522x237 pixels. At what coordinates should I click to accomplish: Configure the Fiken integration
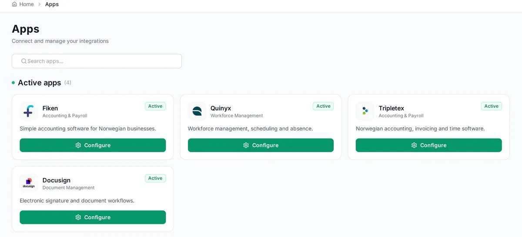click(93, 145)
